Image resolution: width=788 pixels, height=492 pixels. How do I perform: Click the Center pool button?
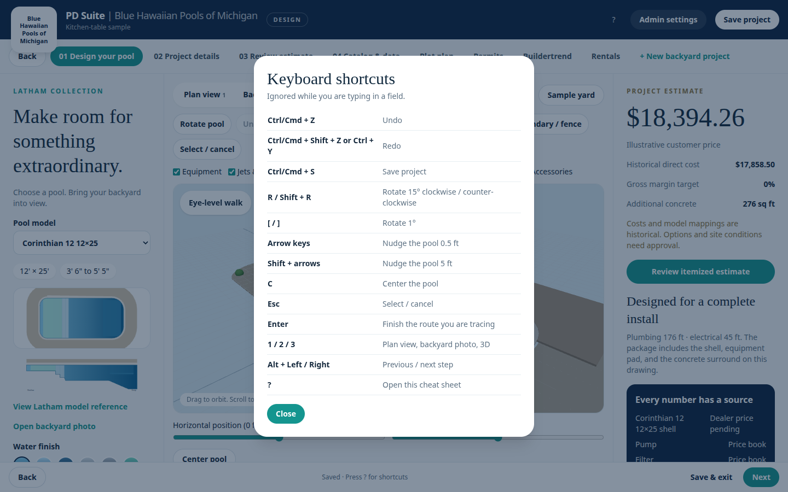pyautogui.click(x=204, y=459)
